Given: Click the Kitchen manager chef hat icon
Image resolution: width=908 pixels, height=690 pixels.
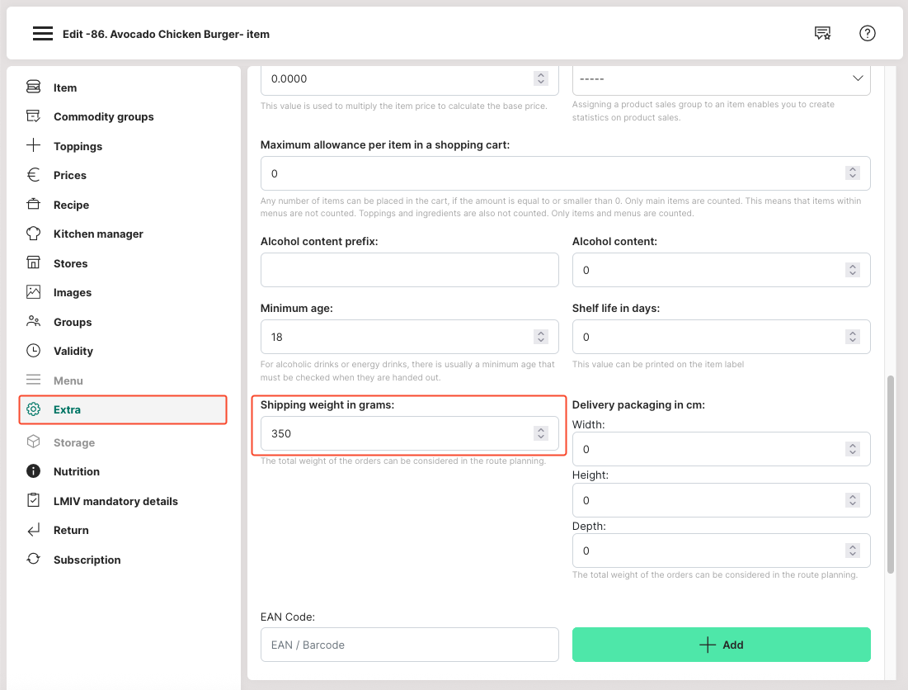Looking at the screenshot, I should (33, 234).
